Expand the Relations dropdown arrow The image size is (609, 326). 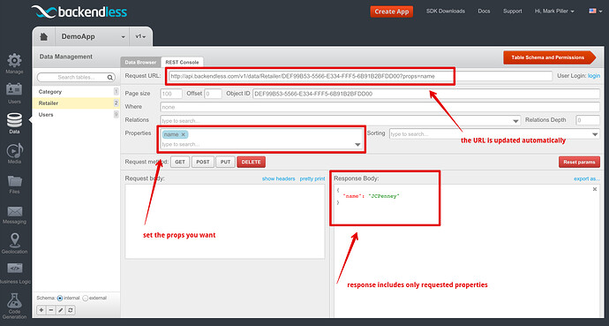tap(515, 121)
